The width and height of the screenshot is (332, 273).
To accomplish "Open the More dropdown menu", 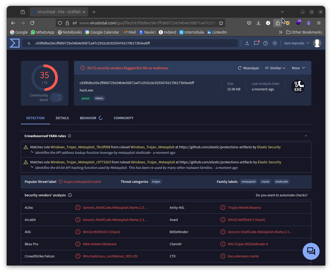I will pos(298,68).
